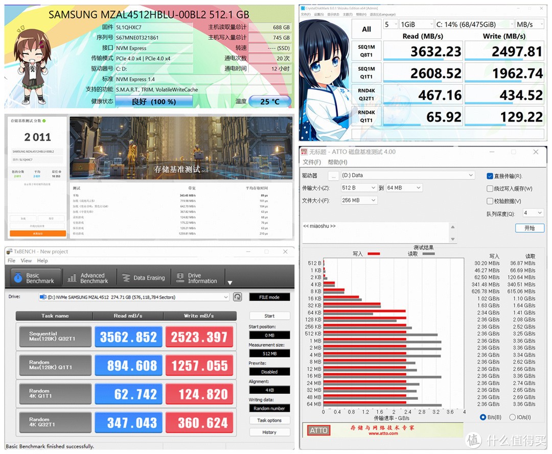Select the Data Erasing tool in TxBENCH
This screenshot has width=552, height=454.
pos(144,277)
